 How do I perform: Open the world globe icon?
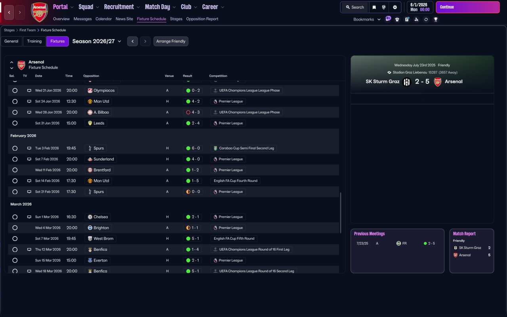384,7
